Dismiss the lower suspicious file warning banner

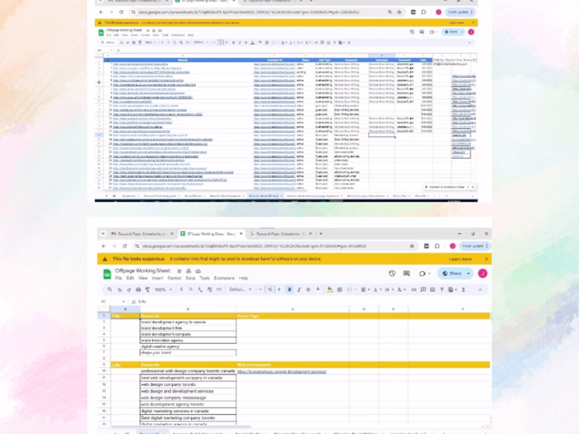click(x=486, y=259)
